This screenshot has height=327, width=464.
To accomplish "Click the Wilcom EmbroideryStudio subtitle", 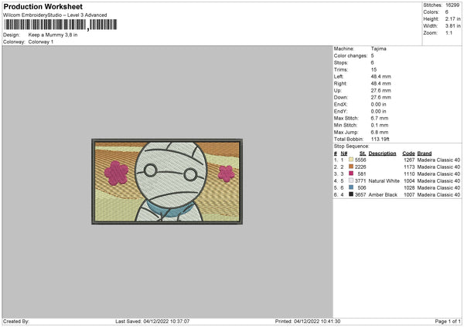I will pos(55,15).
